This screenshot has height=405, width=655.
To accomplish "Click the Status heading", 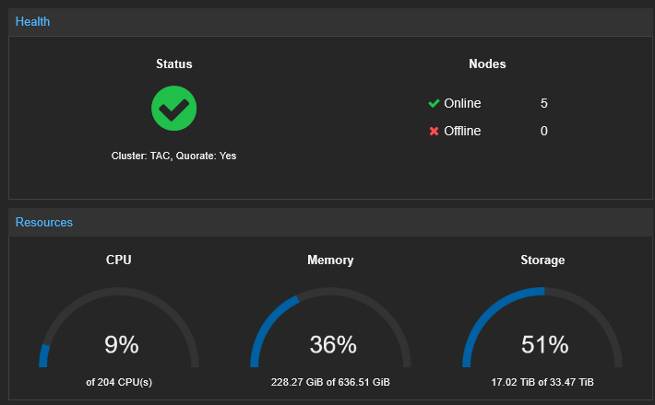I will click(x=174, y=64).
